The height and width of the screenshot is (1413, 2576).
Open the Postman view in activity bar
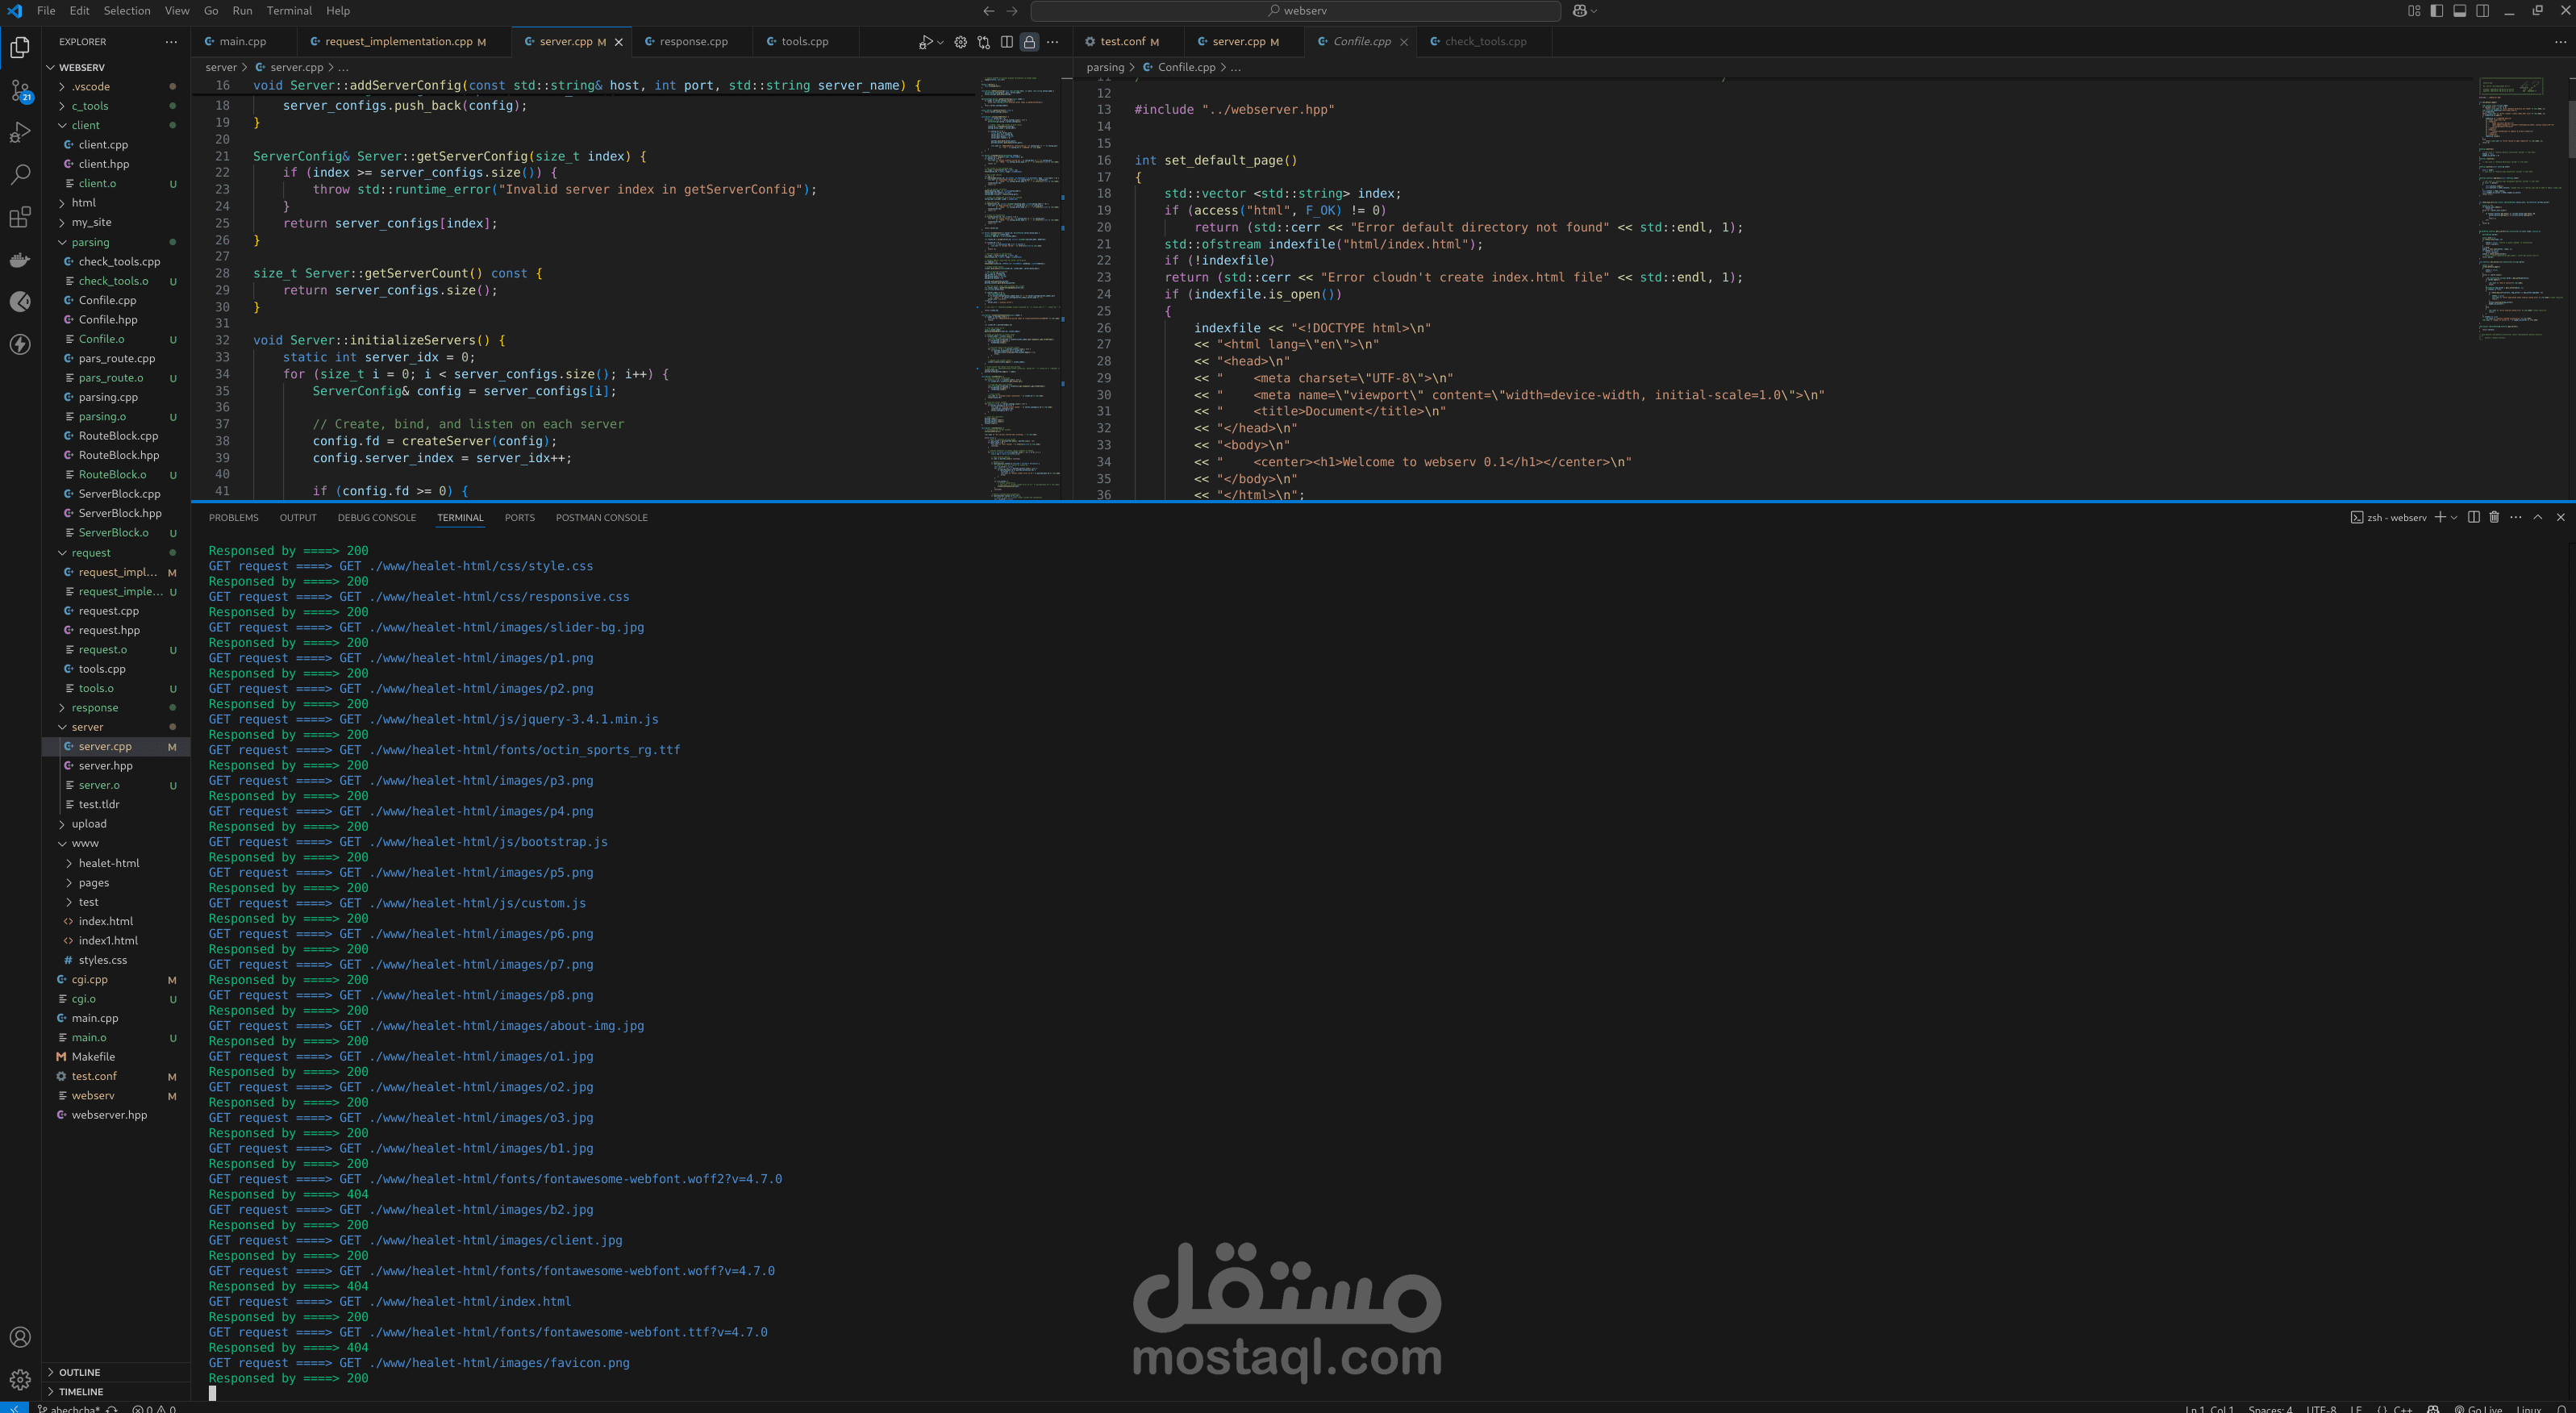click(20, 302)
